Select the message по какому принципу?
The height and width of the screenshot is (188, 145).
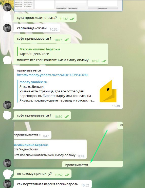tap(42, 173)
